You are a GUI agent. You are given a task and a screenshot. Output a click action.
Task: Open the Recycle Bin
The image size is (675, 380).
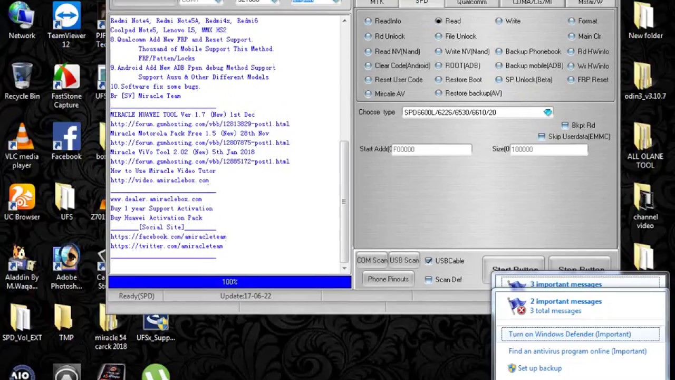click(22, 82)
